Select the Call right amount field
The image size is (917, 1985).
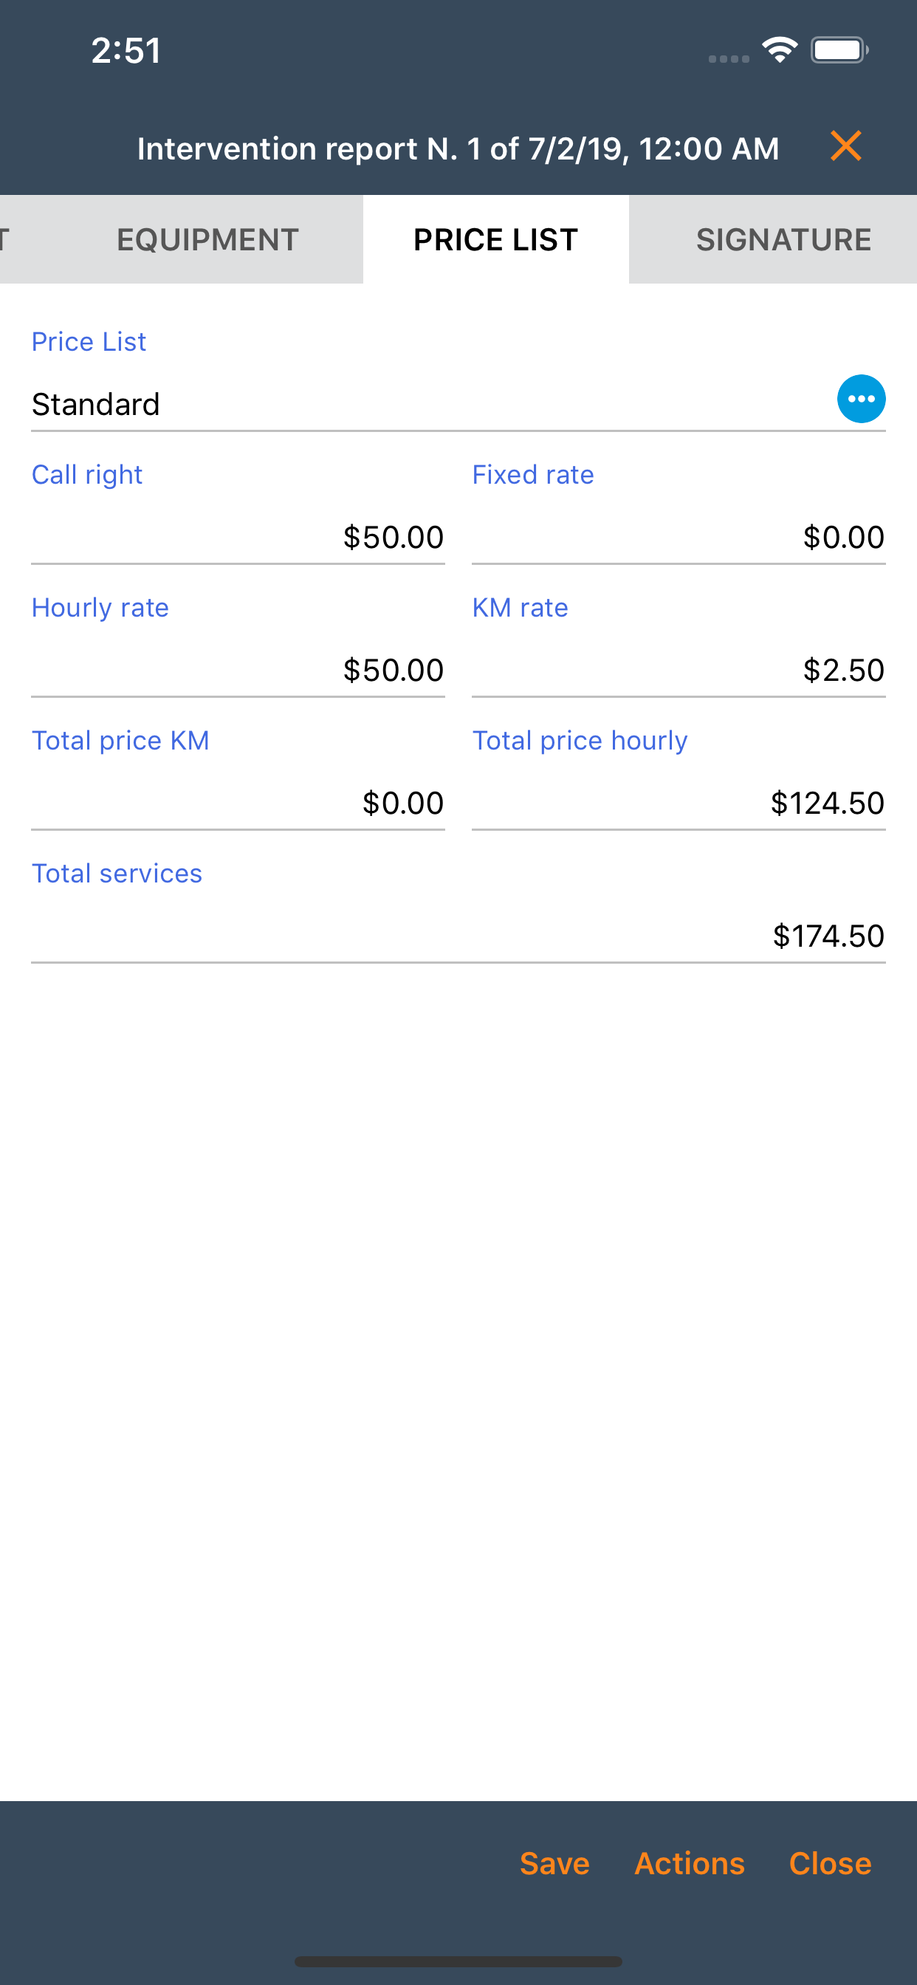click(237, 537)
